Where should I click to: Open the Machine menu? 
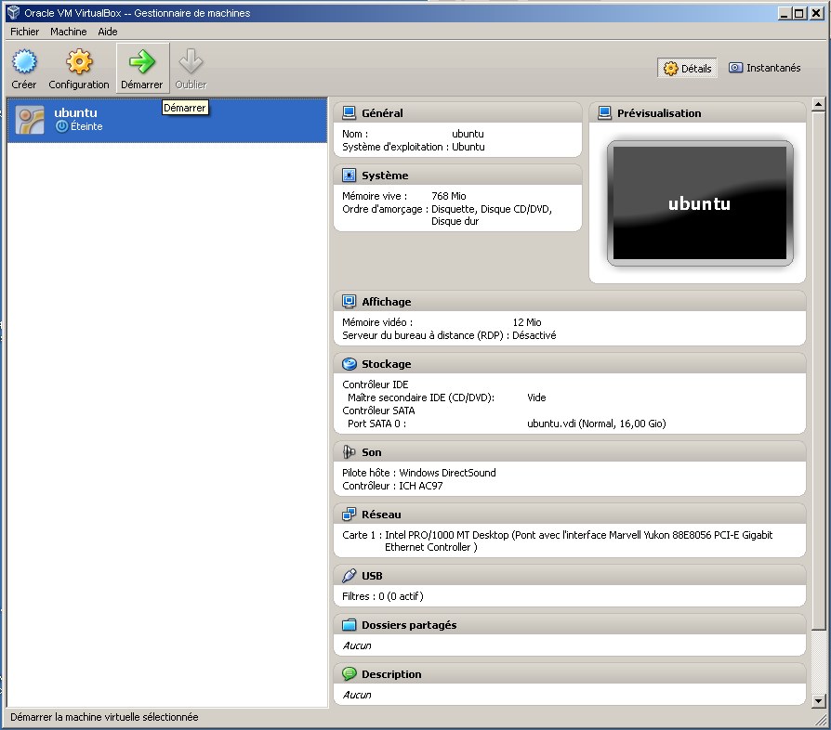[69, 32]
